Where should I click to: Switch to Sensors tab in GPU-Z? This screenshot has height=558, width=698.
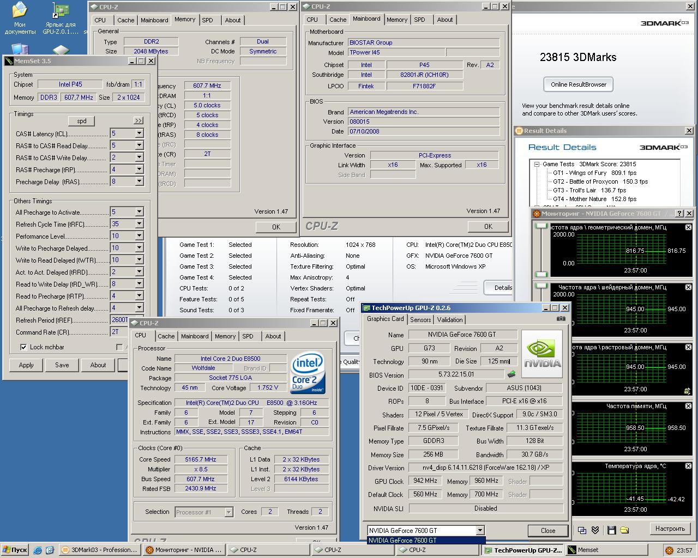(420, 320)
